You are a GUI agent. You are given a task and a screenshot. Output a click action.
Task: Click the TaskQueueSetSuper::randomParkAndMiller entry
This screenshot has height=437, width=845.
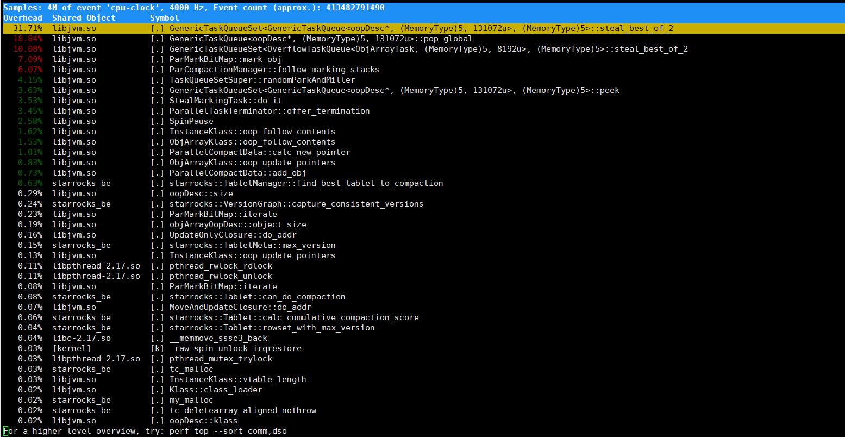pos(262,80)
